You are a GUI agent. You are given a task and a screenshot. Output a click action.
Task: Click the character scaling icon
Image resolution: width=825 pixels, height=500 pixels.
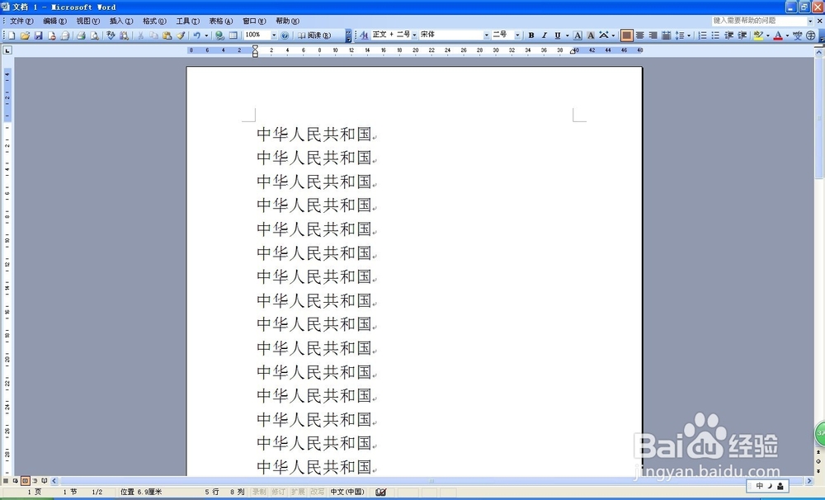(604, 35)
